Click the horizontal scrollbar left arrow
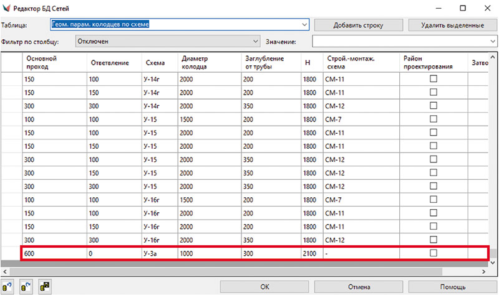This screenshot has height=295, width=499. 5,273
